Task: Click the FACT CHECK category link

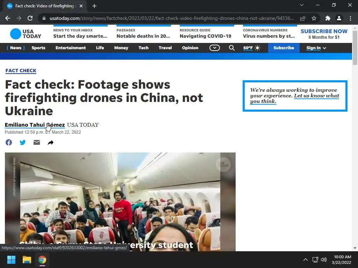Action: tap(21, 70)
